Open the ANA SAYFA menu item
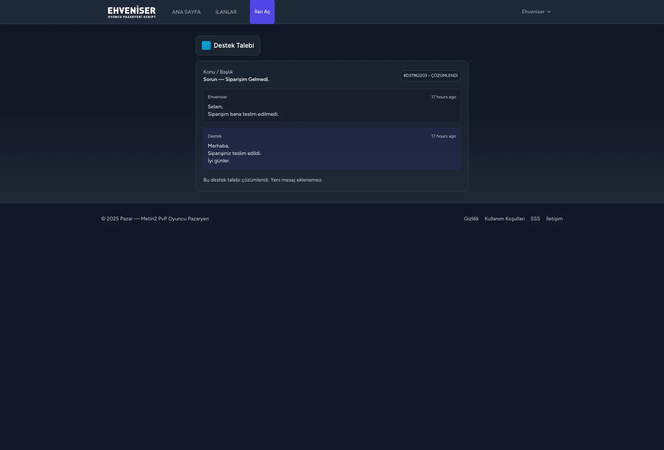 pyautogui.click(x=186, y=12)
